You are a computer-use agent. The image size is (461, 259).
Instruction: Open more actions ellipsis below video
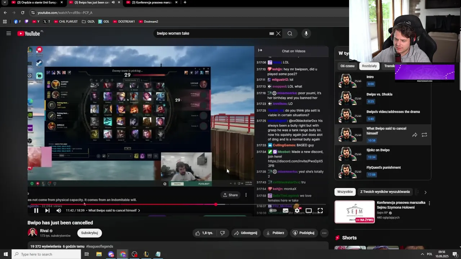pyautogui.click(x=324, y=233)
